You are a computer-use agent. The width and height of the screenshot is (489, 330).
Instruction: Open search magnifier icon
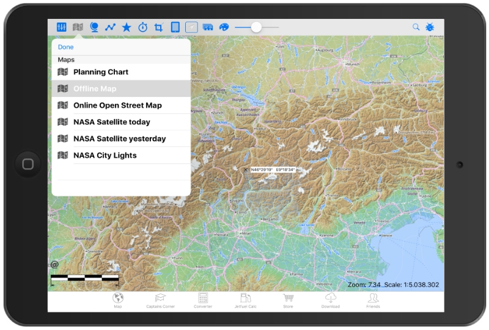tap(416, 27)
